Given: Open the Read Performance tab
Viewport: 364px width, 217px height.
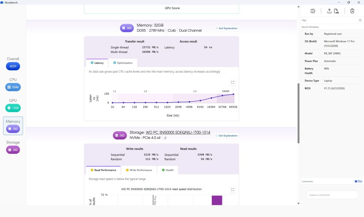Looking at the screenshot, I should [103, 170].
